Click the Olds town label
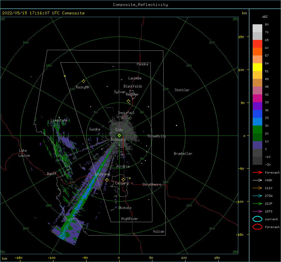281x262 pixels. point(119,130)
